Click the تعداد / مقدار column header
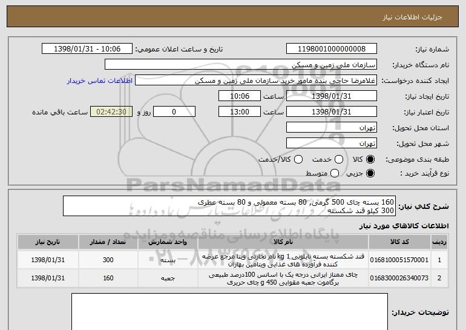This screenshot has height=330, width=466. tap(108, 242)
